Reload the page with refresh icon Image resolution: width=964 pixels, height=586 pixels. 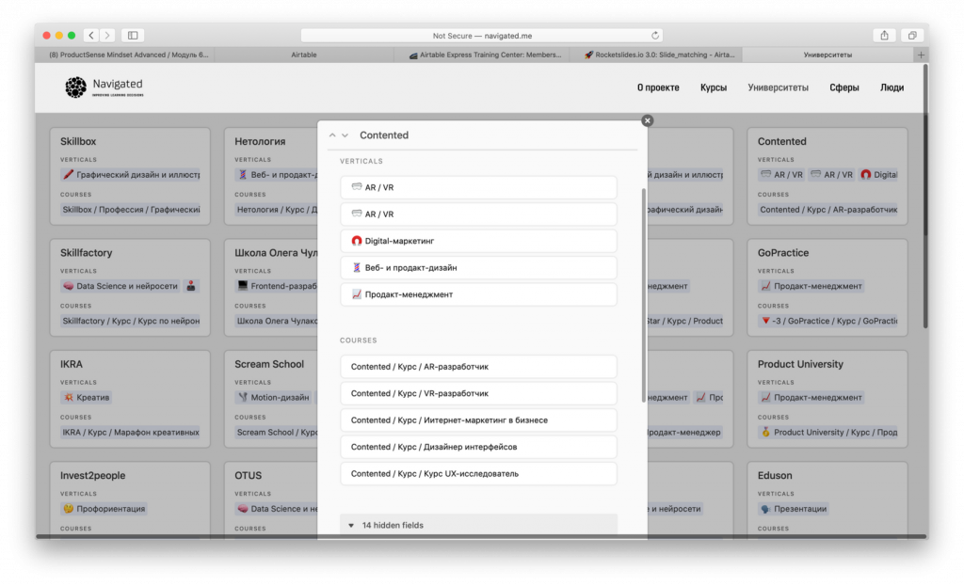coord(655,36)
